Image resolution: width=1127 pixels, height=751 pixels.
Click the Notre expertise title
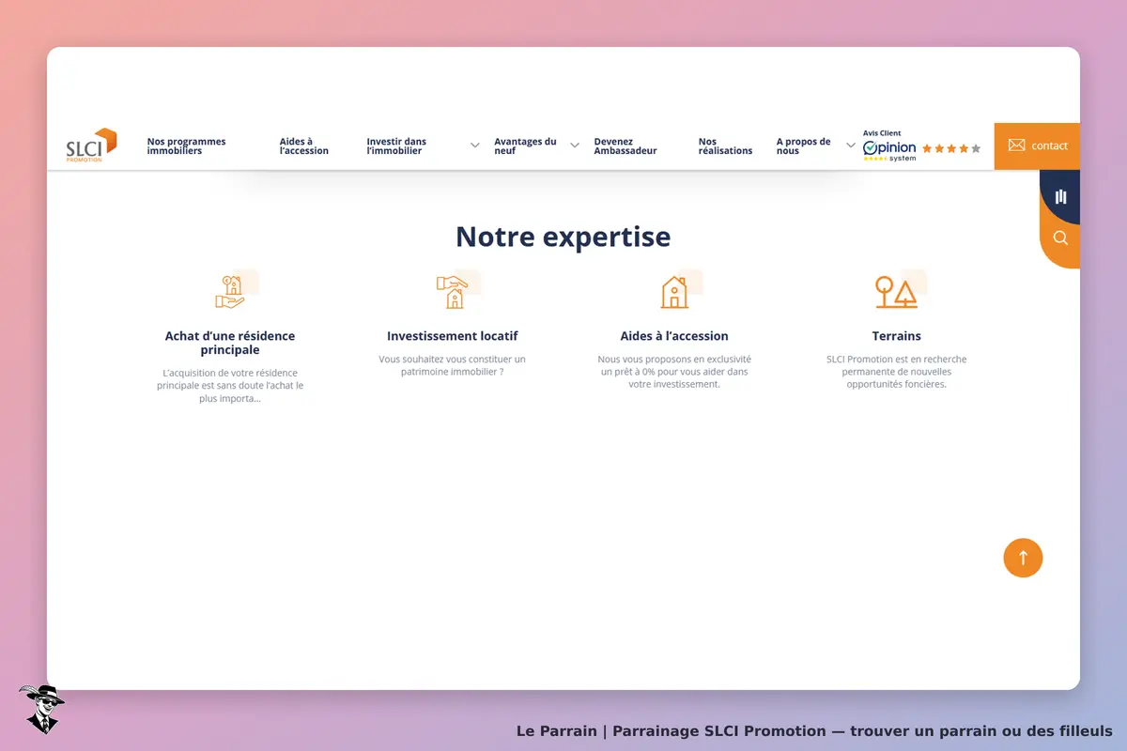563,237
